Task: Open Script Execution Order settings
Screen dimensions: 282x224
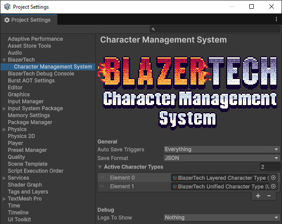Action: 35,171
